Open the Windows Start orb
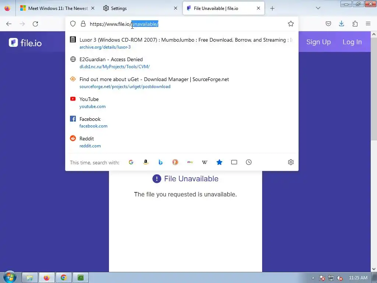The height and width of the screenshot is (283, 377). [x=10, y=277]
